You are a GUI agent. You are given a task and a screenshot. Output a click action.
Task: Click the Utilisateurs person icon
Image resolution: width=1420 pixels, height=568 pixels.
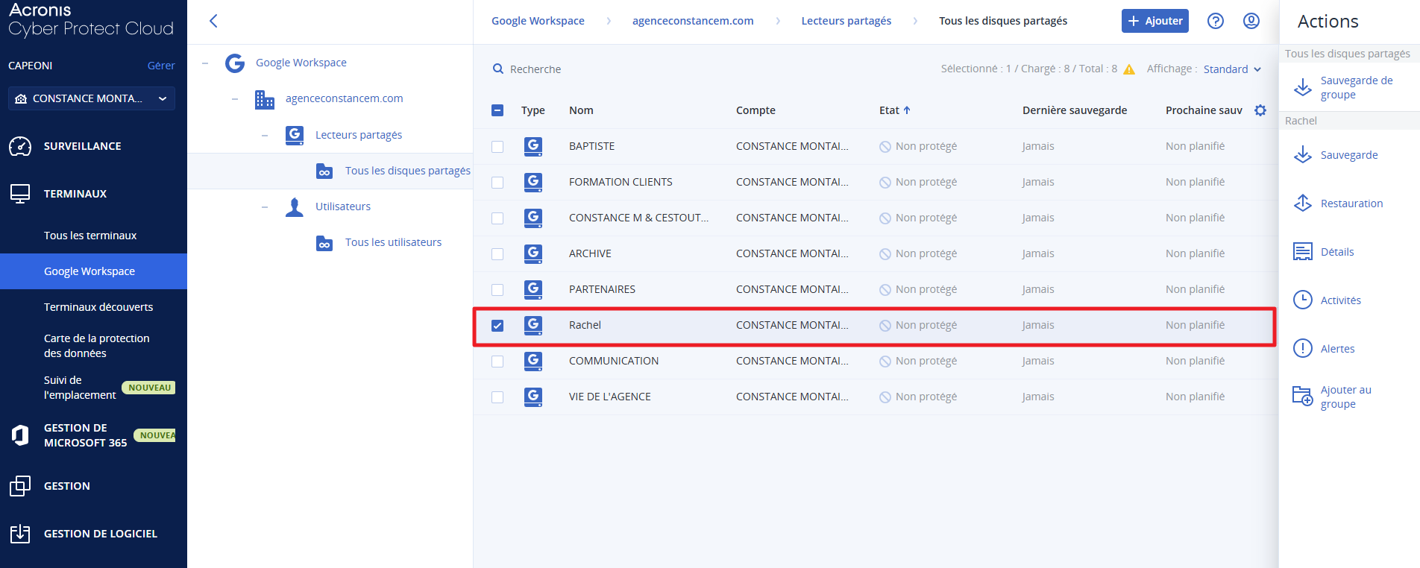click(295, 206)
